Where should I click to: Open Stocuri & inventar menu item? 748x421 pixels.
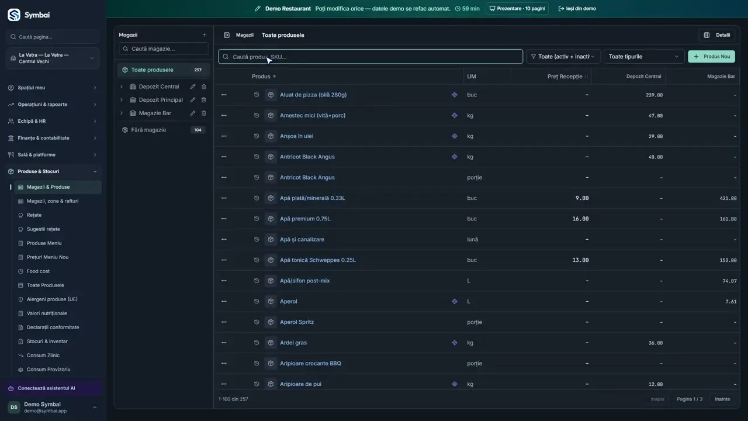pos(47,341)
